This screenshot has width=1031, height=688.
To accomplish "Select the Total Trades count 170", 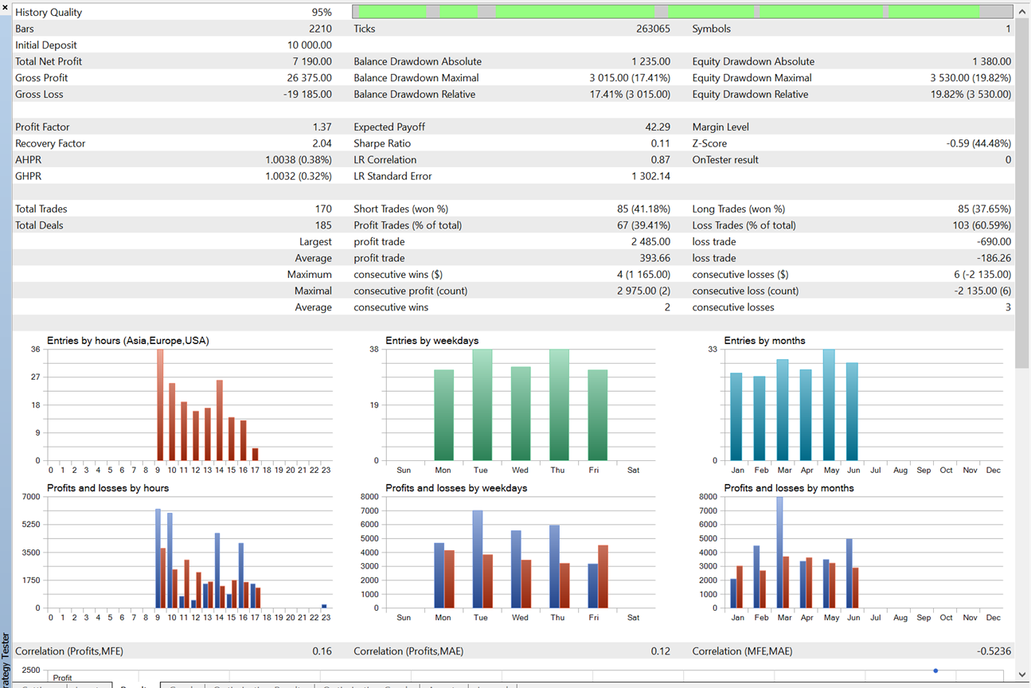I will (322, 209).
